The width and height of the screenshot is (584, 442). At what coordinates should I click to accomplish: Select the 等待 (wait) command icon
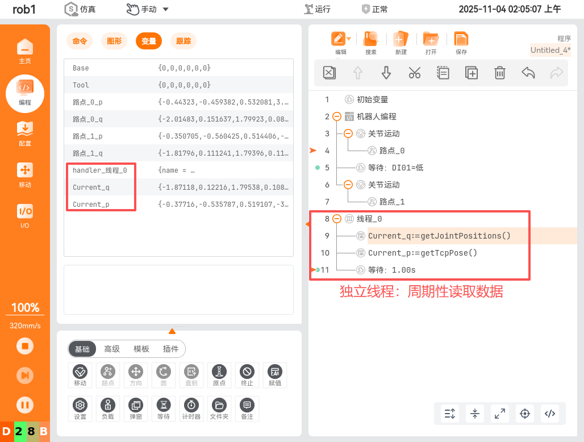pyautogui.click(x=164, y=408)
